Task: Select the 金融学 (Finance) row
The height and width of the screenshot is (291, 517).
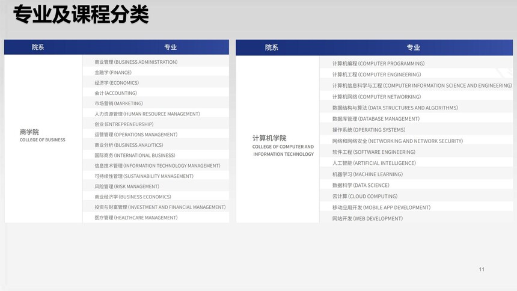Action: [x=113, y=72]
